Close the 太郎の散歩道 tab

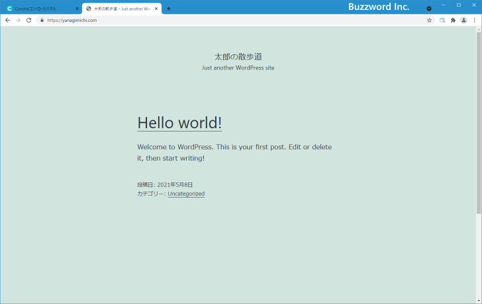pyautogui.click(x=156, y=9)
